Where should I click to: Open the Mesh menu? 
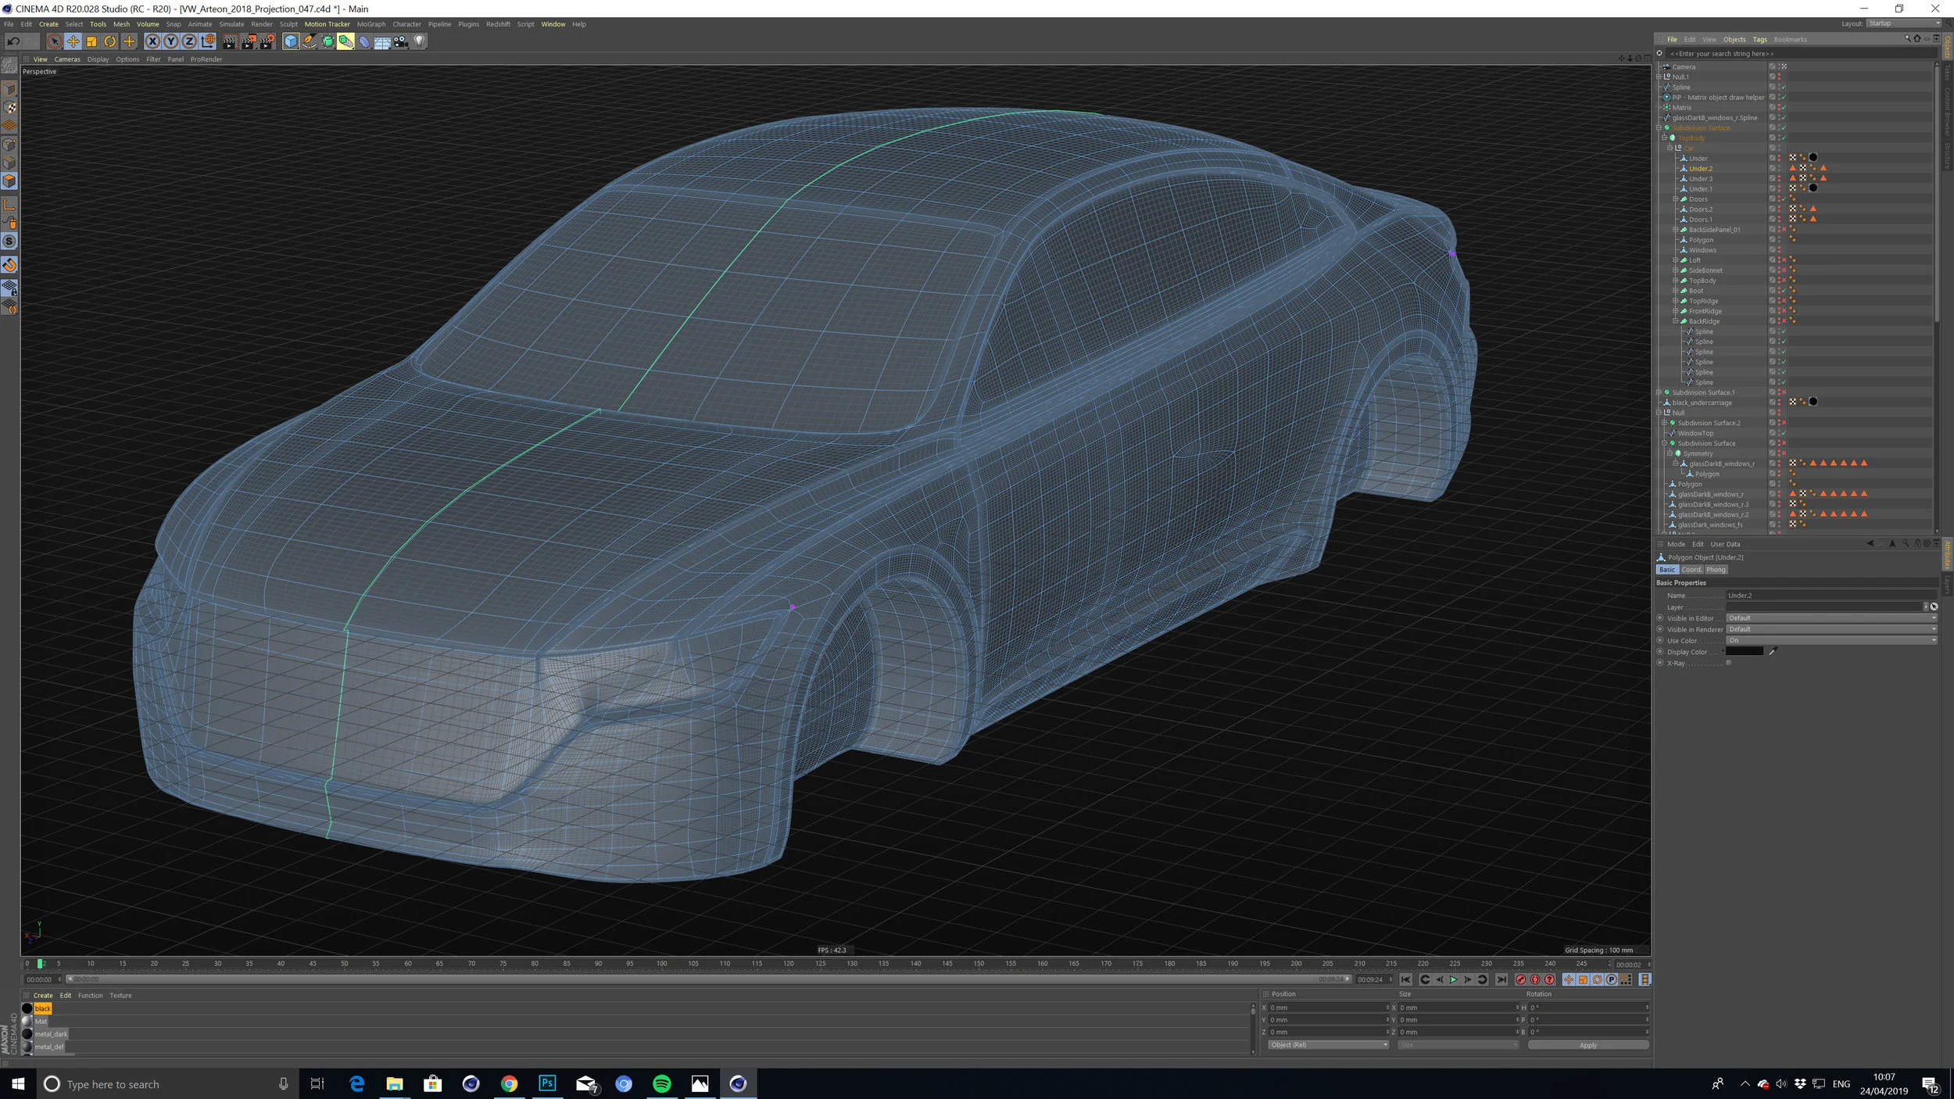pyautogui.click(x=121, y=24)
